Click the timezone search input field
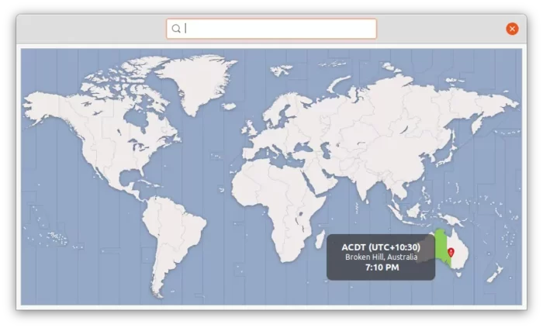 (x=271, y=29)
